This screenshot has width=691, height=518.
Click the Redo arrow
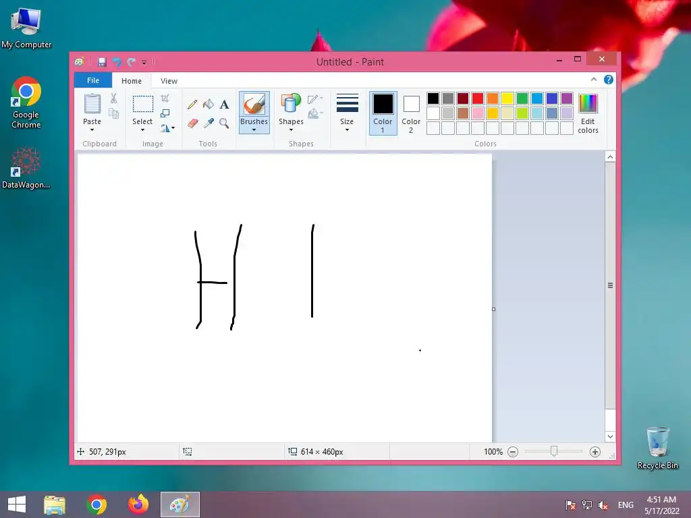coord(132,62)
